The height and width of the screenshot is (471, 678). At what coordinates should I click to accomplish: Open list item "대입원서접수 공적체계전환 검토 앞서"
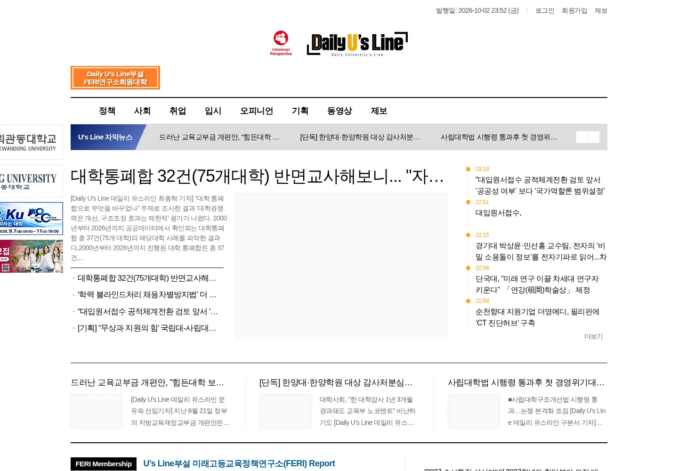pyautogui.click(x=148, y=312)
